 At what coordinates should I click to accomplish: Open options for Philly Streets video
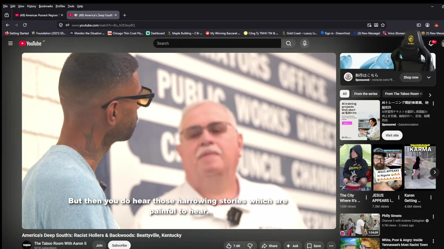point(433,216)
